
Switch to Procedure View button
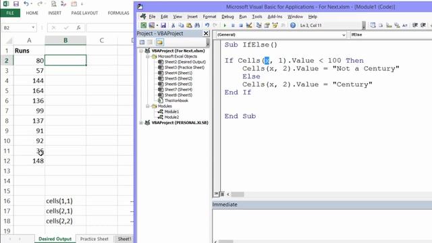tap(216, 194)
